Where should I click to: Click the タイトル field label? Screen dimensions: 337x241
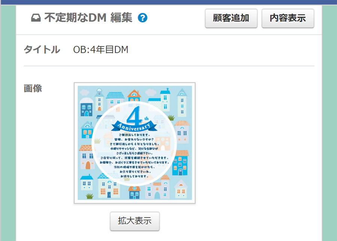pyautogui.click(x=42, y=50)
